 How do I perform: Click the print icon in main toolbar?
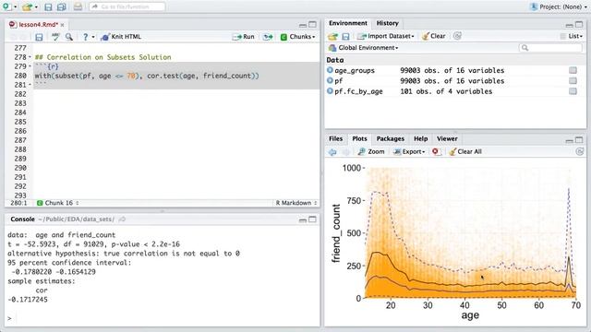78,6
